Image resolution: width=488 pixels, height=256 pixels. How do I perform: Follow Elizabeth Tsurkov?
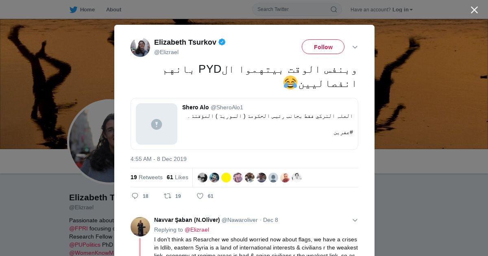pyautogui.click(x=323, y=47)
